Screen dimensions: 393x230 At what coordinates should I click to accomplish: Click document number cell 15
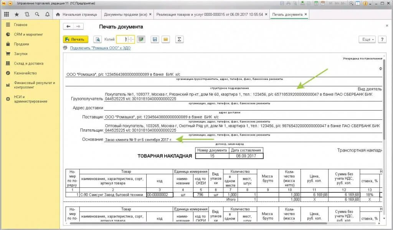(x=212, y=156)
